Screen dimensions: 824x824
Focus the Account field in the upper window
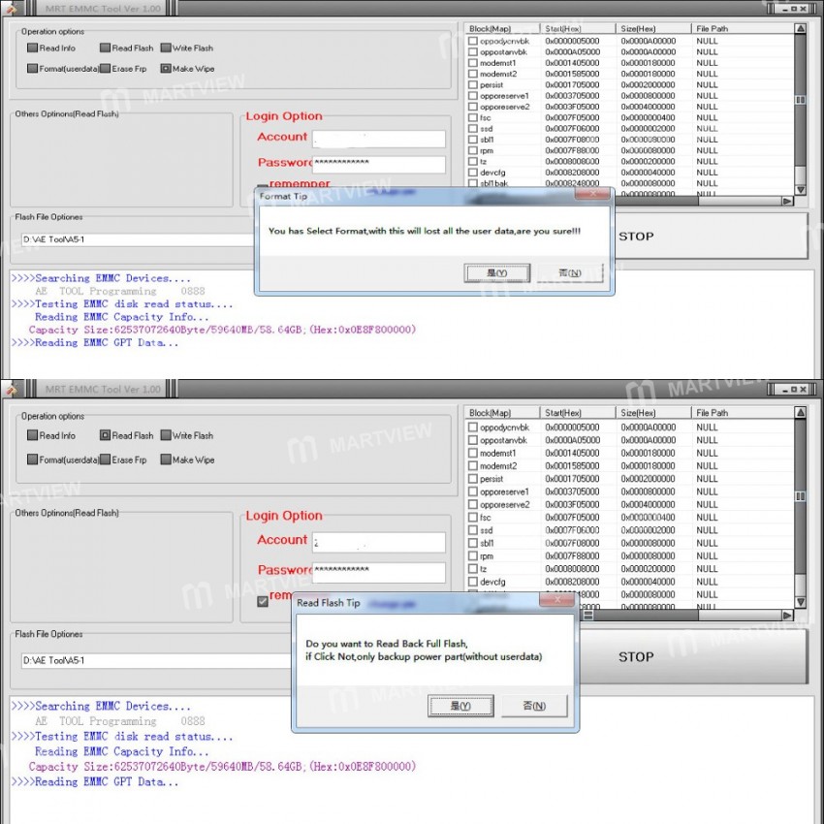click(x=379, y=139)
